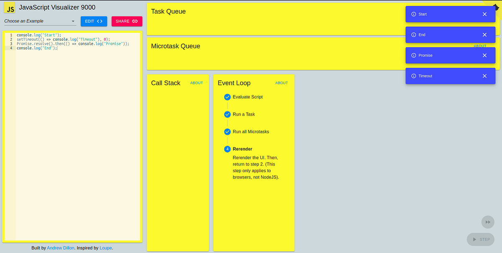This screenshot has width=502, height=253.
Task: Visit the Andrew Dillon link
Action: coord(61,248)
